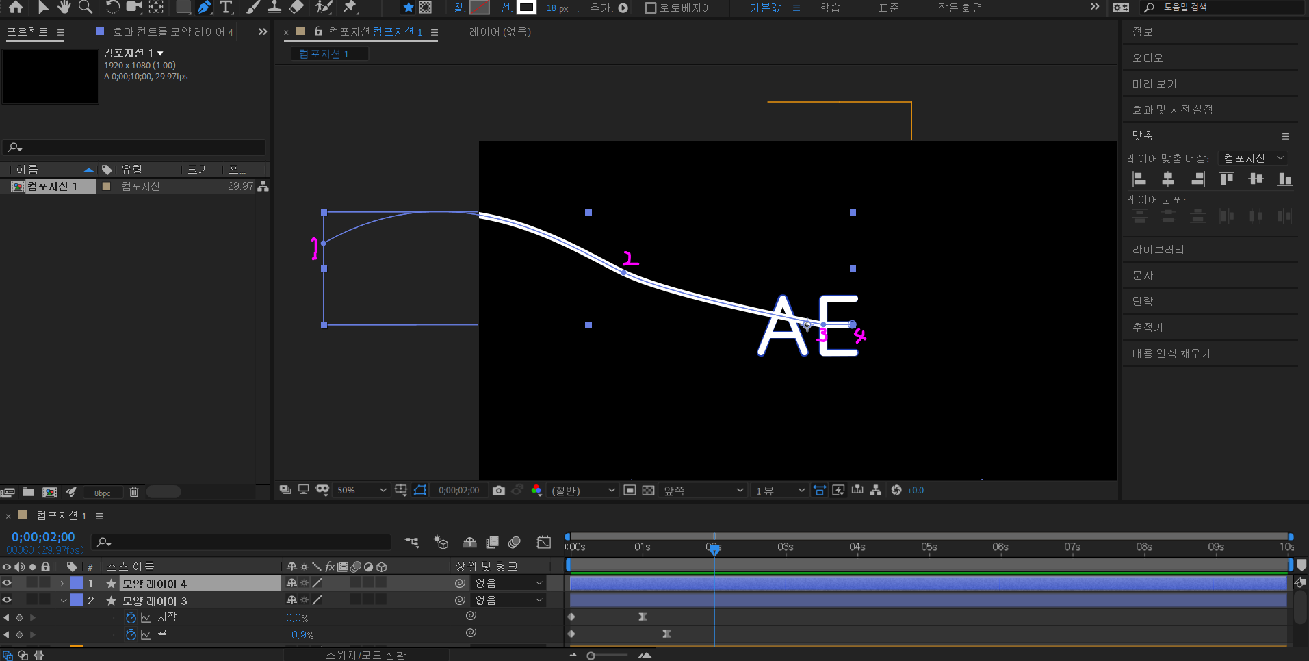The height and width of the screenshot is (661, 1309).
Task: Toggle transparency grid in viewer
Action: 648,490
